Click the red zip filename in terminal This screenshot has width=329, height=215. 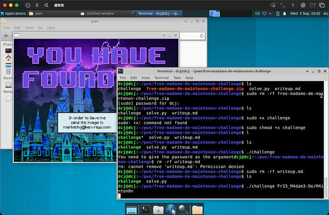195,88
